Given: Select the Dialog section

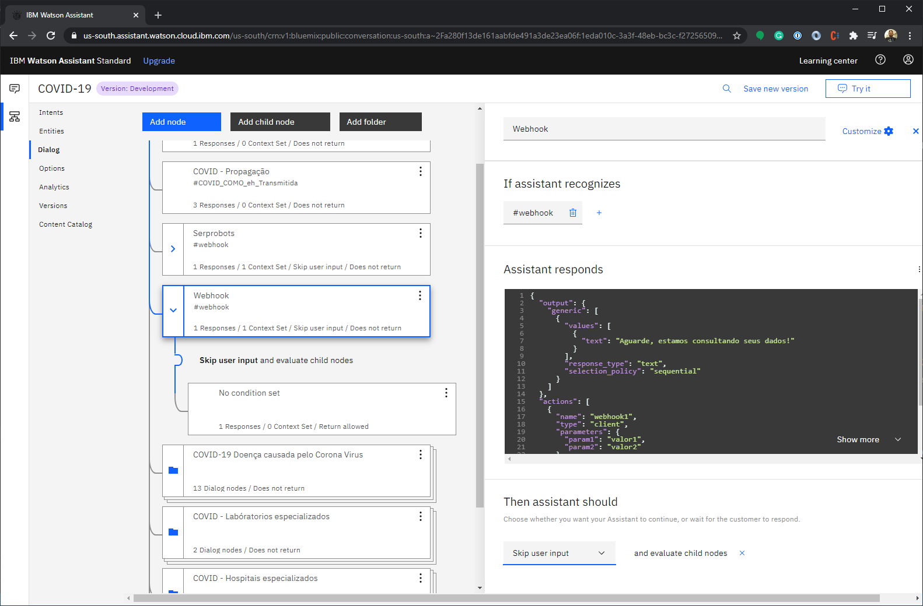Looking at the screenshot, I should [49, 150].
